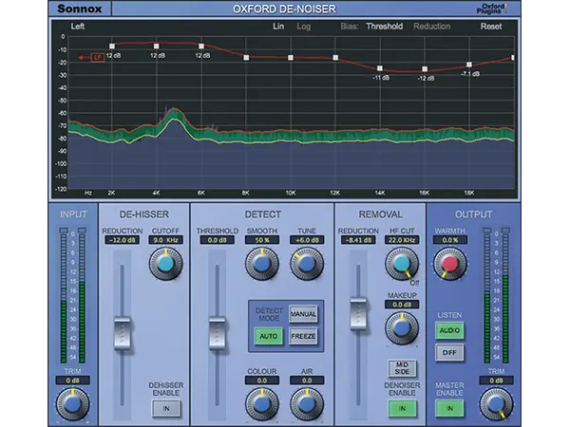Select the -11 dB bias node at 14K
Viewport: 570px width, 427px height.
[x=379, y=68]
